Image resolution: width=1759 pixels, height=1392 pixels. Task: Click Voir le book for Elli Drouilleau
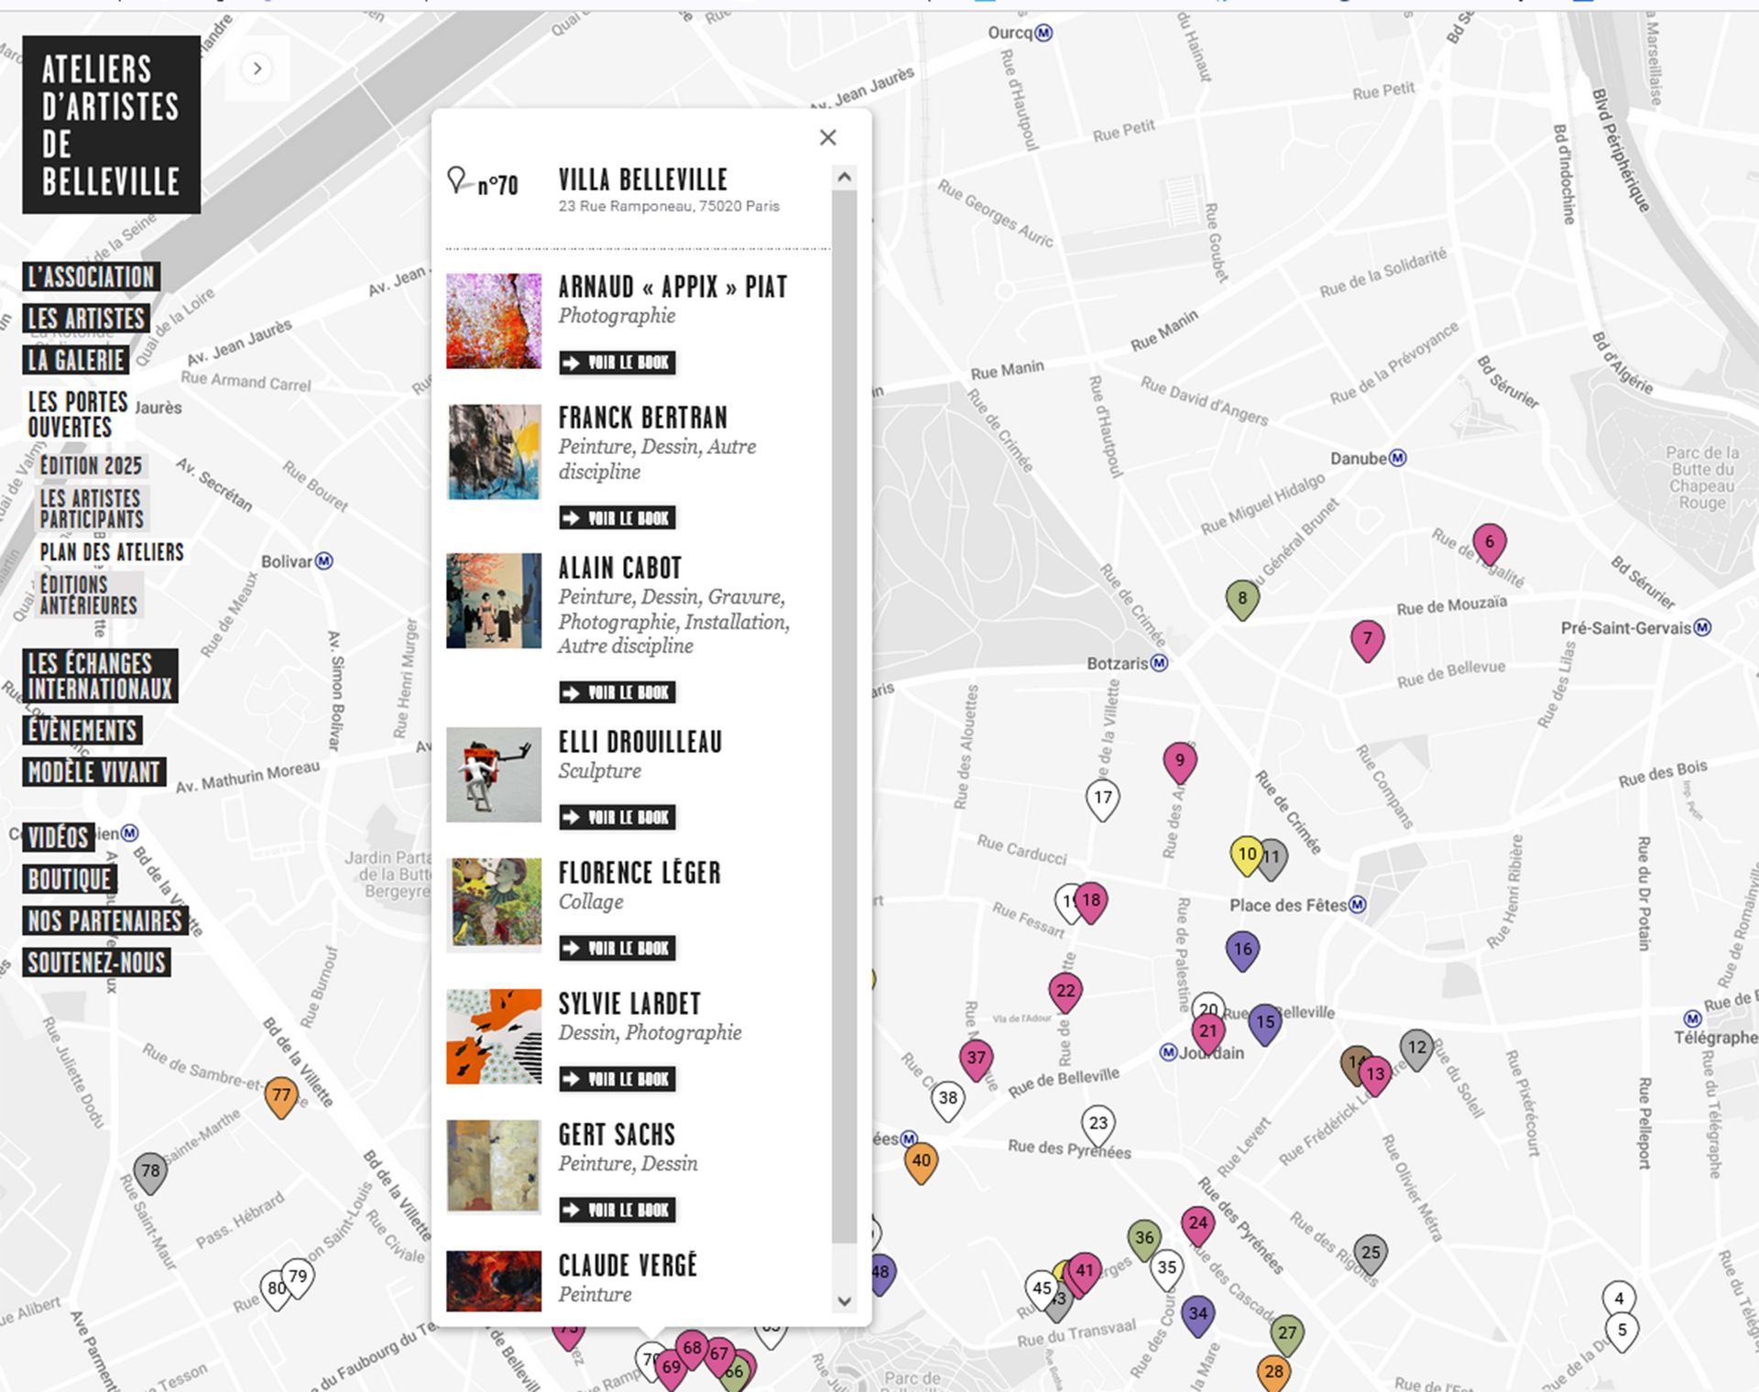click(617, 817)
